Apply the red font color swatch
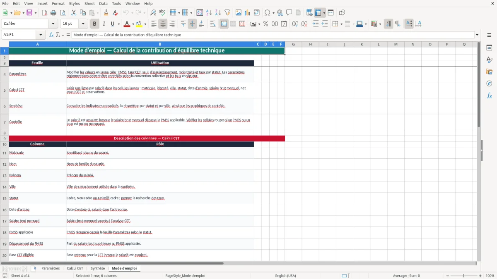The height and width of the screenshot is (279, 497). pos(127,24)
